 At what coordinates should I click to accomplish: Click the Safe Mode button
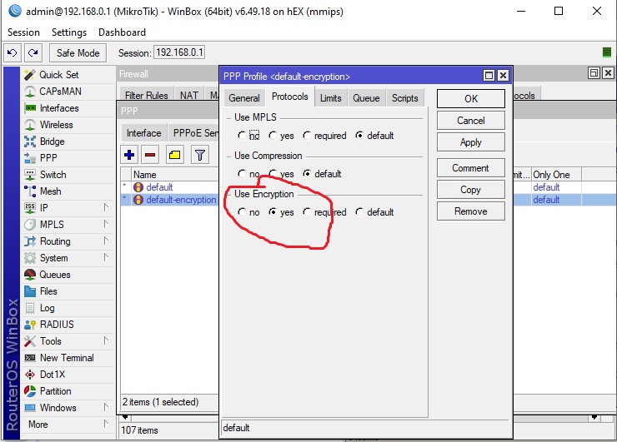click(78, 52)
